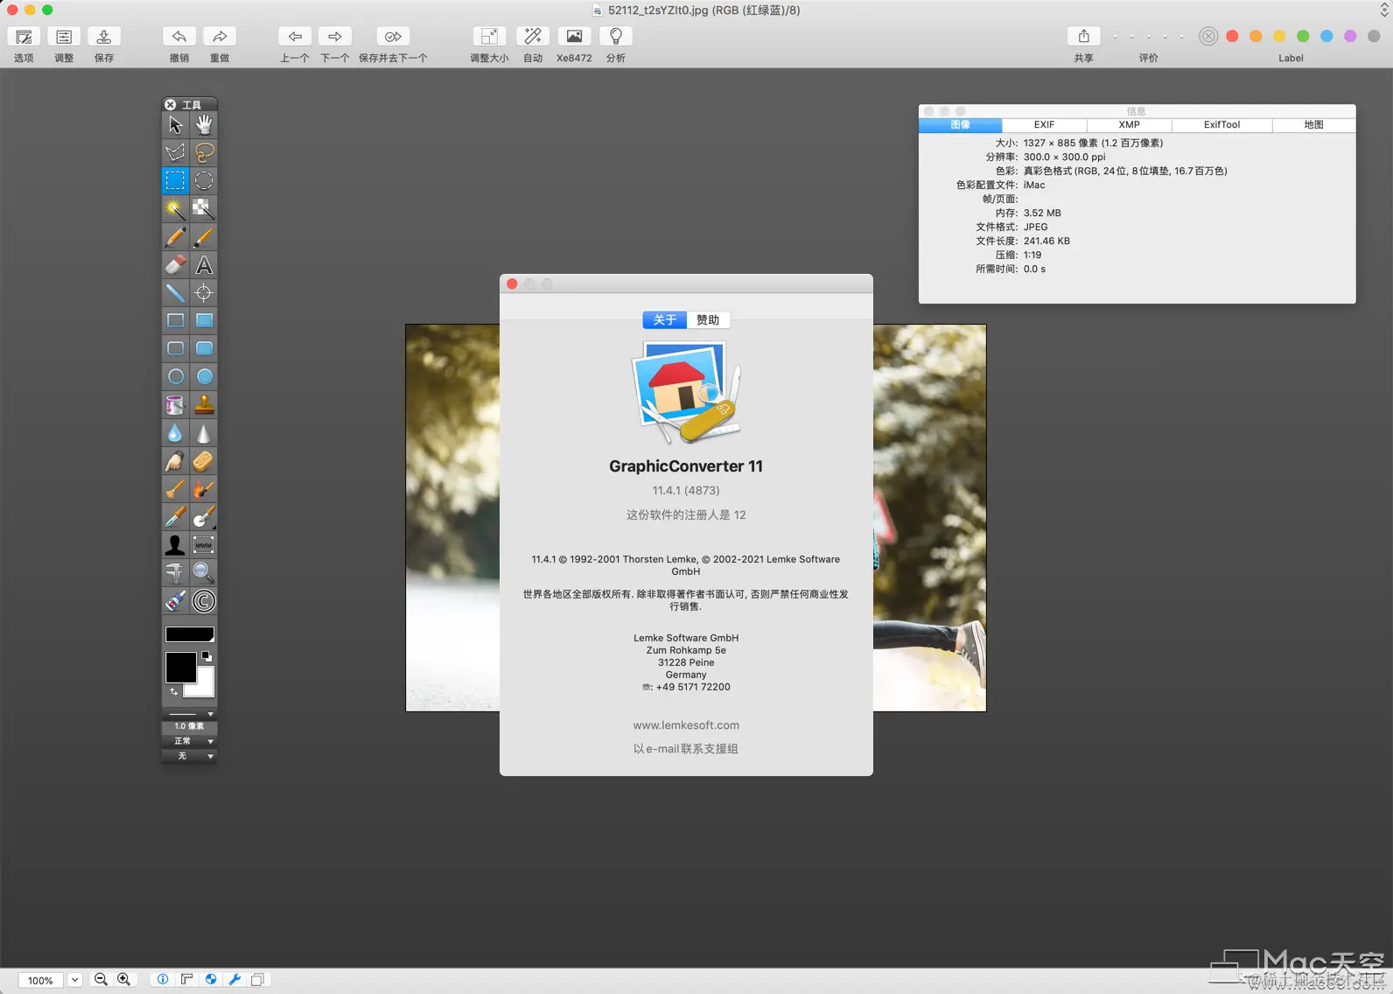The width and height of the screenshot is (1393, 994).
Task: Reset to default black and white colors
Action: pos(207,655)
